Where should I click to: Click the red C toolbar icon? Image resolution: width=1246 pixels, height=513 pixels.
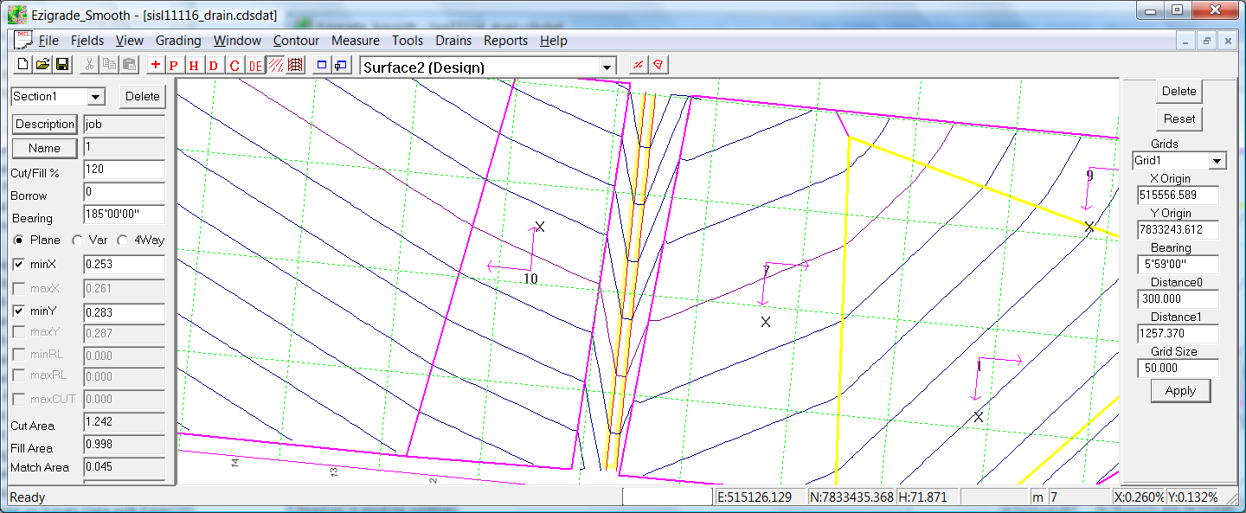coord(234,65)
